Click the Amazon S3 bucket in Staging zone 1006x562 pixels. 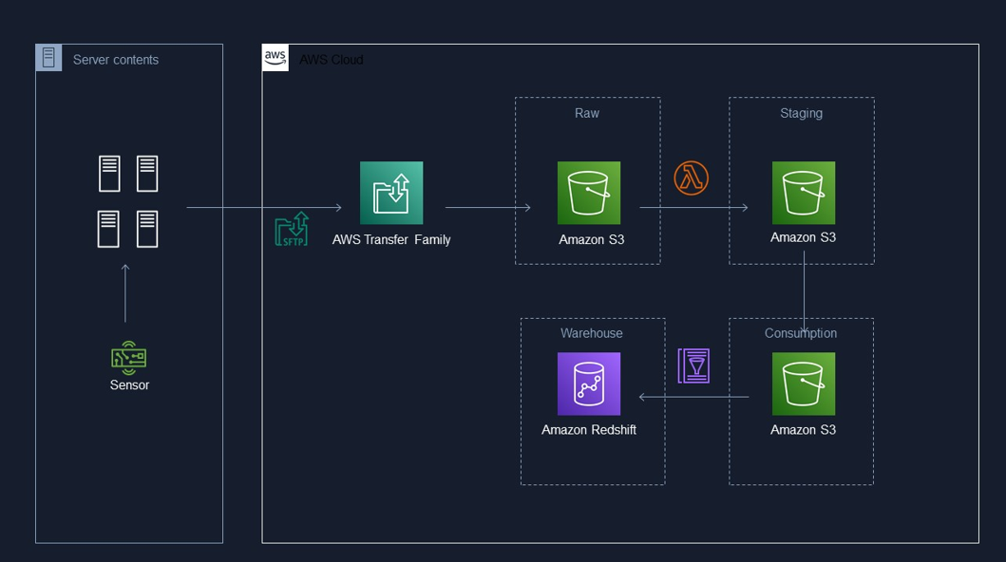(x=802, y=190)
